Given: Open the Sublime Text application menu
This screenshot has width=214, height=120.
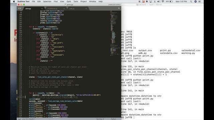Looking at the screenshot, I should click(23, 1).
